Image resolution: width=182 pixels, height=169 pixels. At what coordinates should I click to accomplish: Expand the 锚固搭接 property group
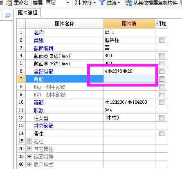[x=29, y=156]
